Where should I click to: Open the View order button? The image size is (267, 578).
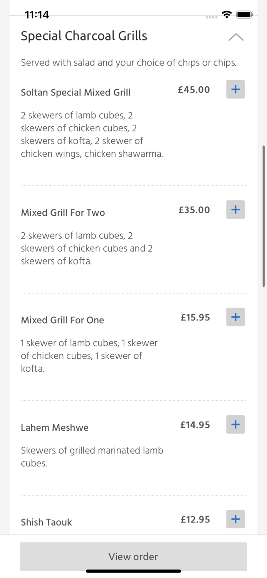(133, 556)
